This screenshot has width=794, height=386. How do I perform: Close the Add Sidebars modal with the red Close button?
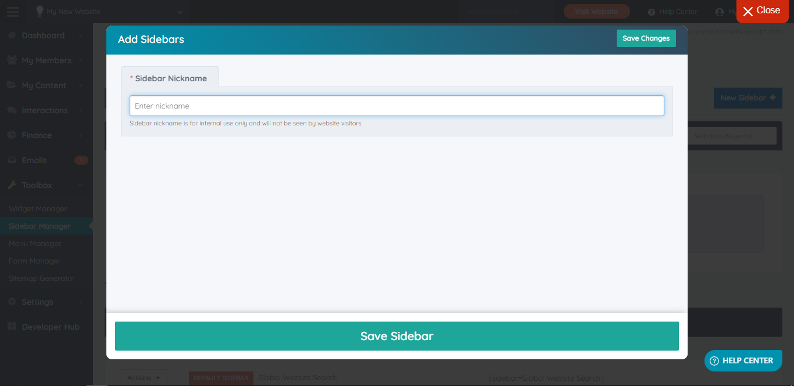tap(762, 11)
